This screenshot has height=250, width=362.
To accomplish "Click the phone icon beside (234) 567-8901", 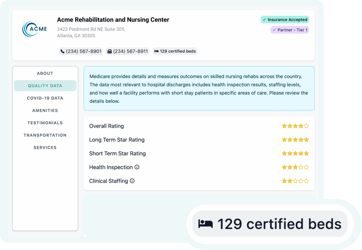I will 62,52.
